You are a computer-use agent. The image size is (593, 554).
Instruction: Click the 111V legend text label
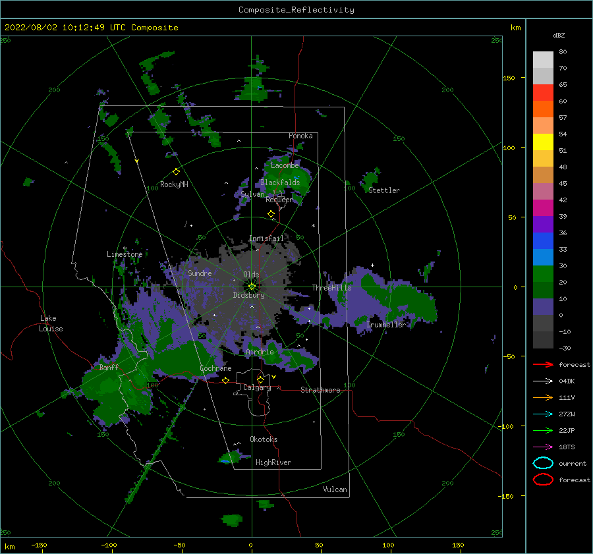(567, 397)
